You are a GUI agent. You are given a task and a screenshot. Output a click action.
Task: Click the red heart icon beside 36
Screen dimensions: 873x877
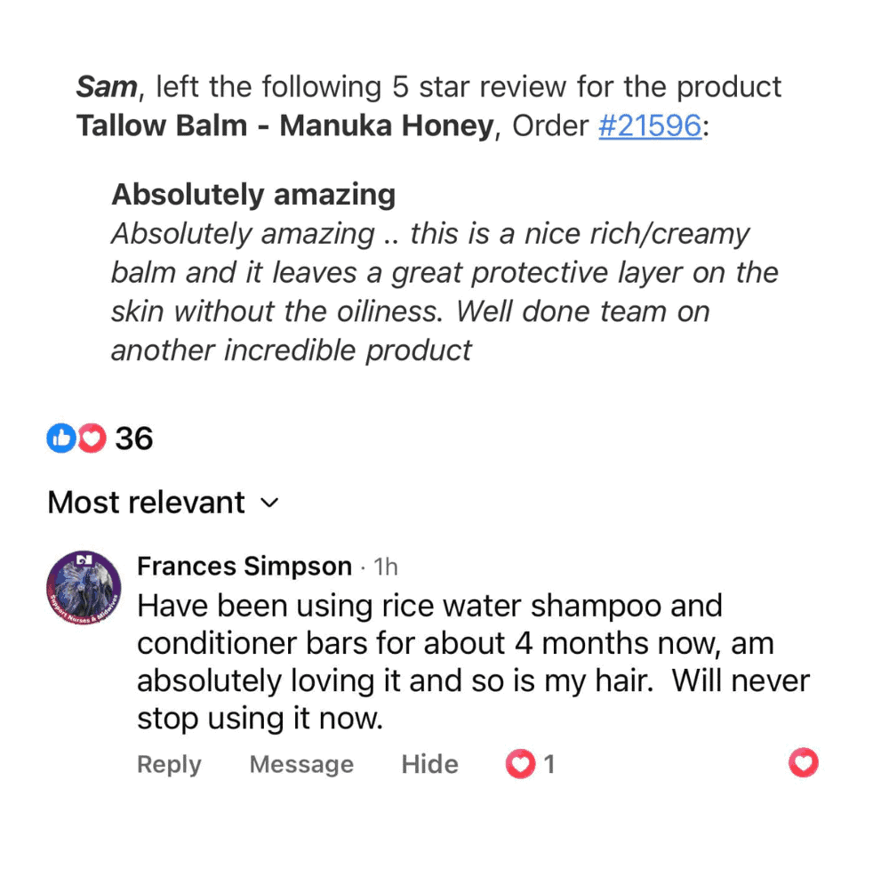[x=92, y=438]
